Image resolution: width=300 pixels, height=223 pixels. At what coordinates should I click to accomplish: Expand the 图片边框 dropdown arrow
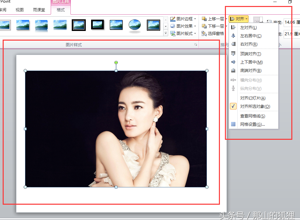195,19
